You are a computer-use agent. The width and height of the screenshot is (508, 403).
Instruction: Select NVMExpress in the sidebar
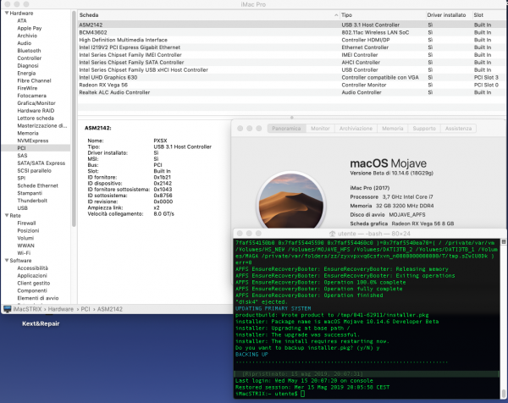[35, 140]
